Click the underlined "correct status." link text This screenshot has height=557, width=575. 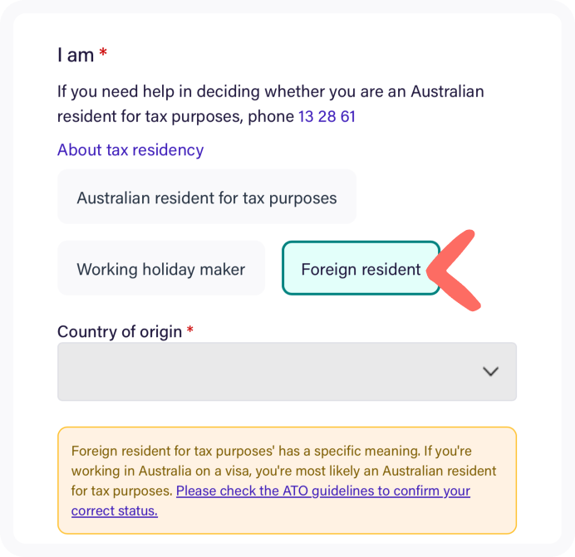click(115, 511)
